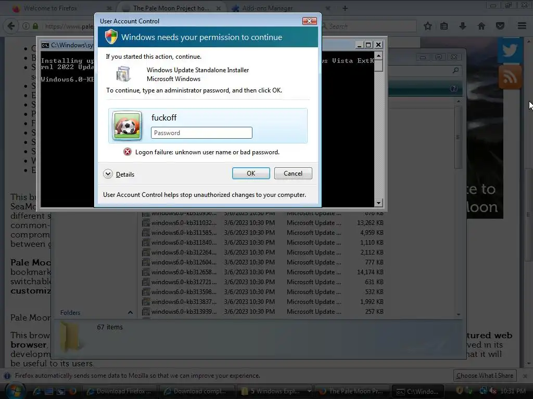Click the UAC security shield icon

[x=111, y=37]
